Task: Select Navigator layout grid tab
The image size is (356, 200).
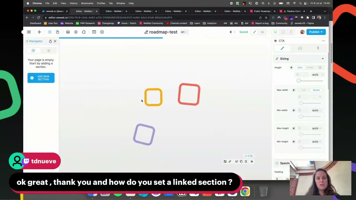Action: pyautogui.click(x=33, y=51)
